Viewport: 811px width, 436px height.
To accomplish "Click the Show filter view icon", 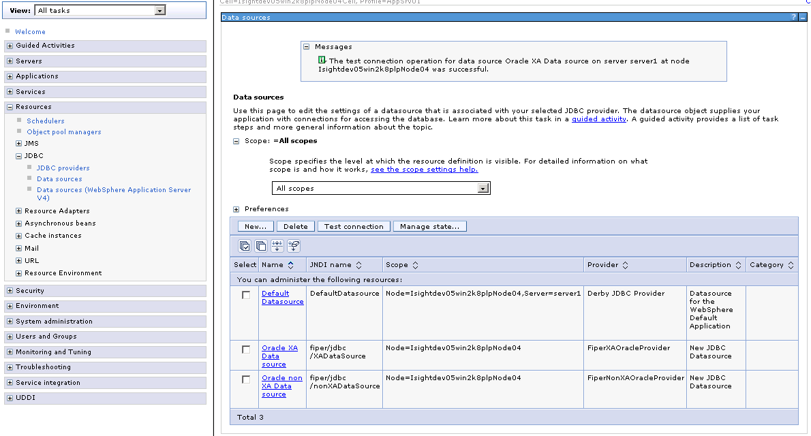I will coord(277,246).
